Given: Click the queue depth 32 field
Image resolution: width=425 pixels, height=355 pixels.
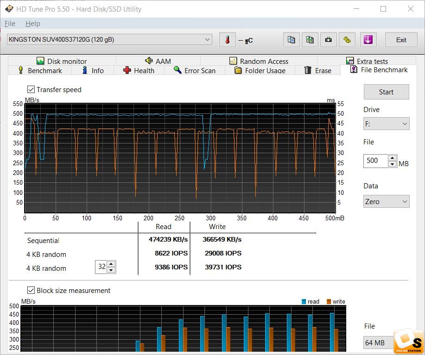Looking at the screenshot, I should 101,267.
